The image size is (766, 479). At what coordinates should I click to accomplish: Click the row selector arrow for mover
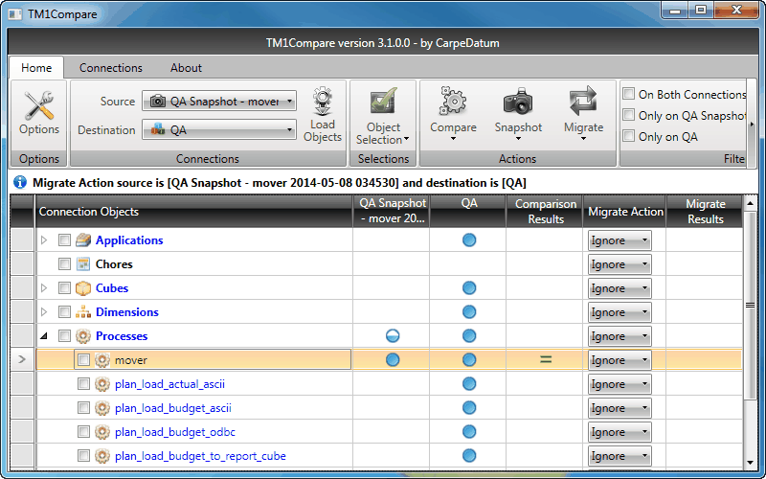[22, 359]
